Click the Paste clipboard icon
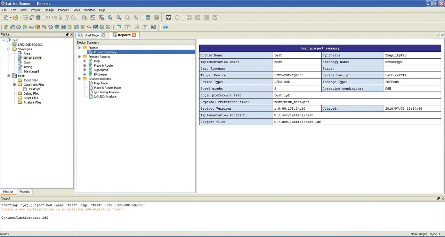The image size is (445, 237). [73, 18]
